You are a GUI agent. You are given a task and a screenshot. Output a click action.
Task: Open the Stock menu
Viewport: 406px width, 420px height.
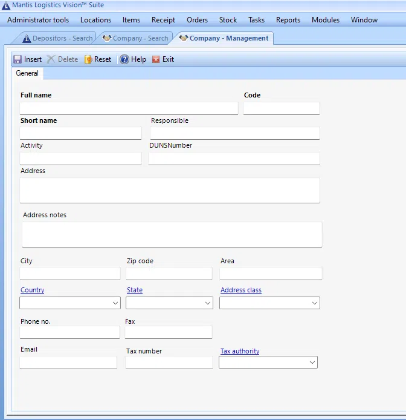[x=228, y=20]
